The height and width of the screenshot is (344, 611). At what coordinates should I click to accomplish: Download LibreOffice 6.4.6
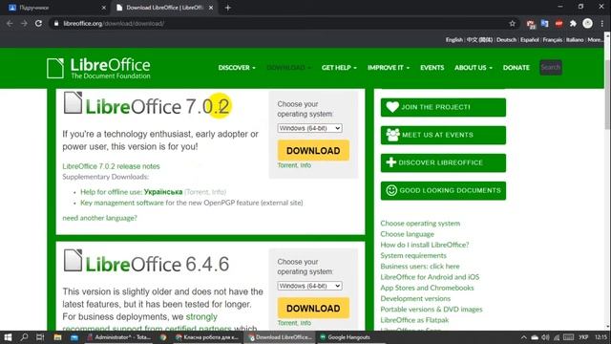[313, 308]
